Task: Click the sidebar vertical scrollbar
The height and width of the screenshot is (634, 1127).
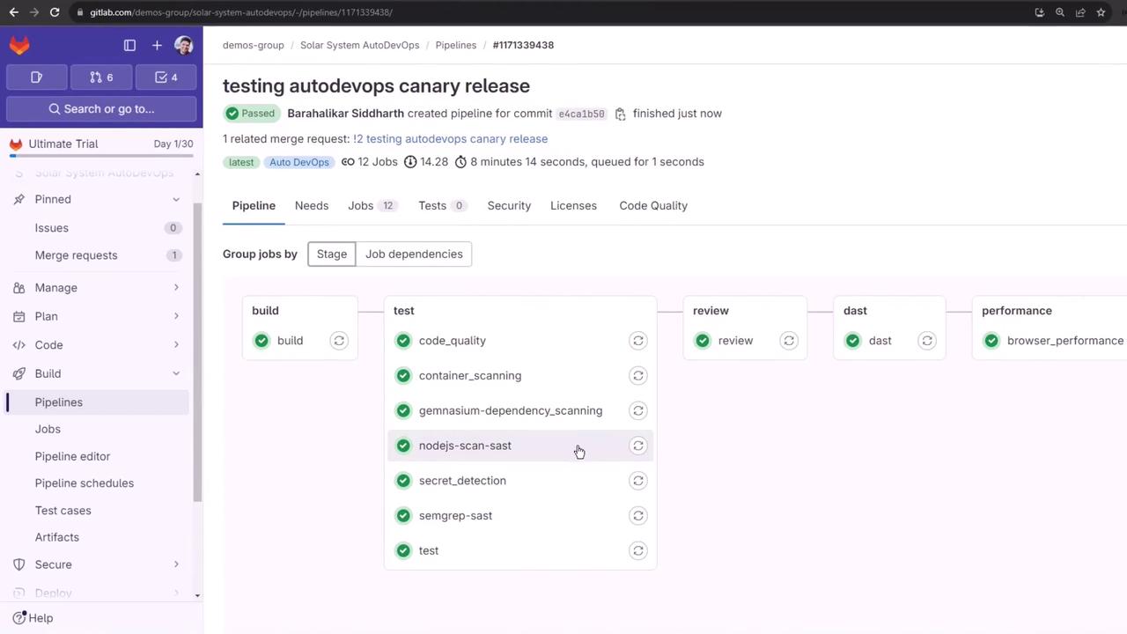Action: tap(197, 352)
